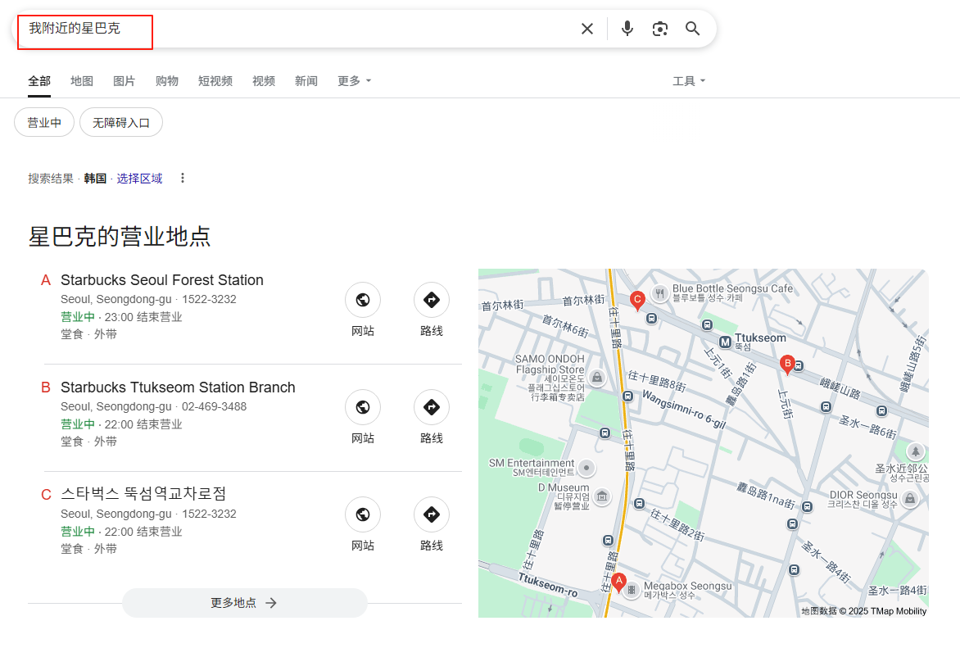960x648 pixels.
Task: Clear the search box with the X
Action: (x=587, y=28)
